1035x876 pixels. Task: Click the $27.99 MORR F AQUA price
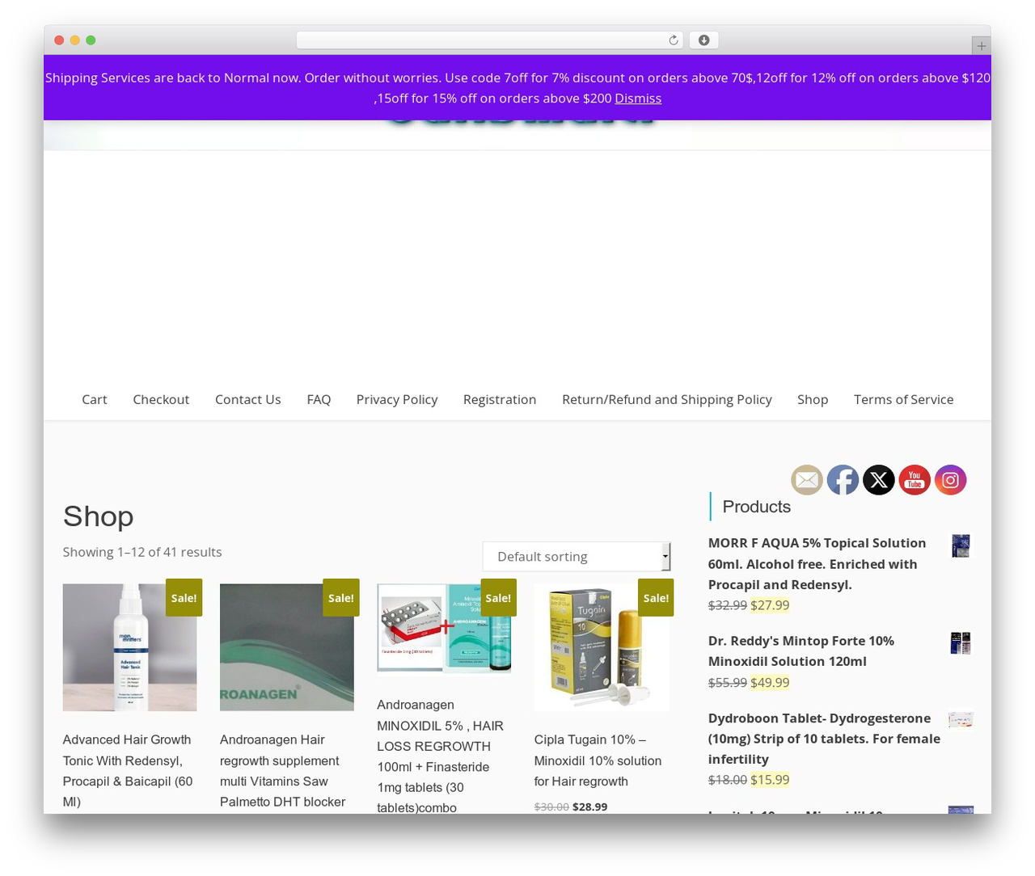point(770,605)
